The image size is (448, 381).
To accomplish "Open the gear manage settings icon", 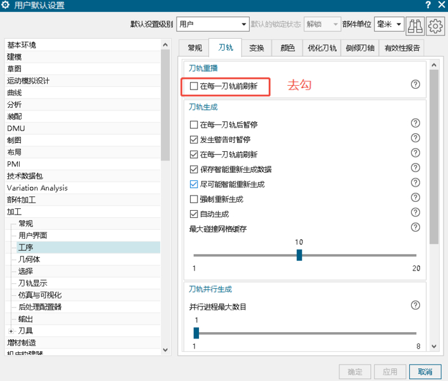I will tap(435, 25).
